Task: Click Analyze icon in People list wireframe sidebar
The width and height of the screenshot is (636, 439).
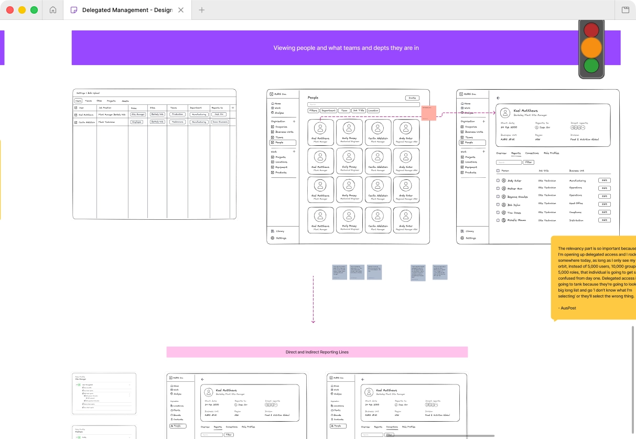Action: (272, 112)
